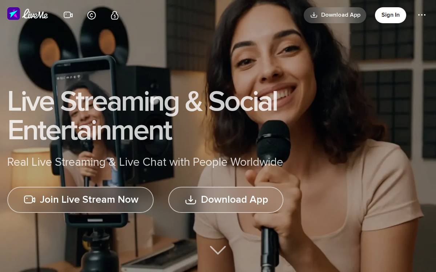Click the large Download App button
436x272 pixels.
[x=226, y=200]
